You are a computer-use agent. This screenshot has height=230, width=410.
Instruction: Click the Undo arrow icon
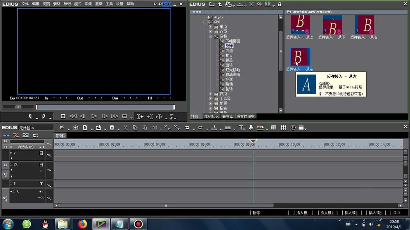coord(187,128)
